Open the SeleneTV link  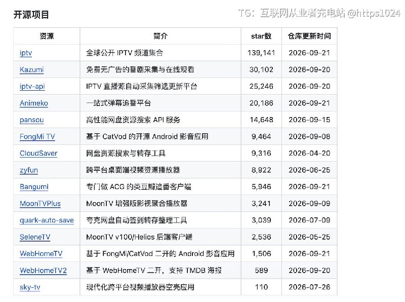point(35,237)
